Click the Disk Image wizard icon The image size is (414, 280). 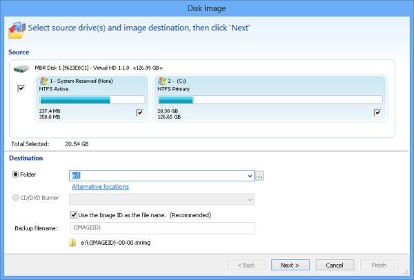[15, 30]
